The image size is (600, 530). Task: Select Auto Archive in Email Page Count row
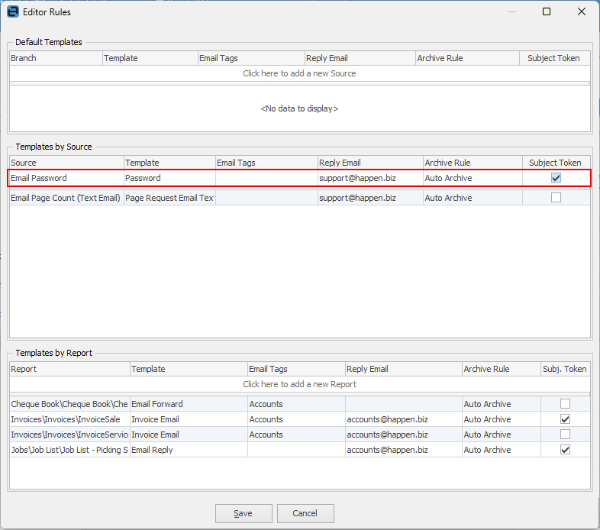pyautogui.click(x=473, y=198)
